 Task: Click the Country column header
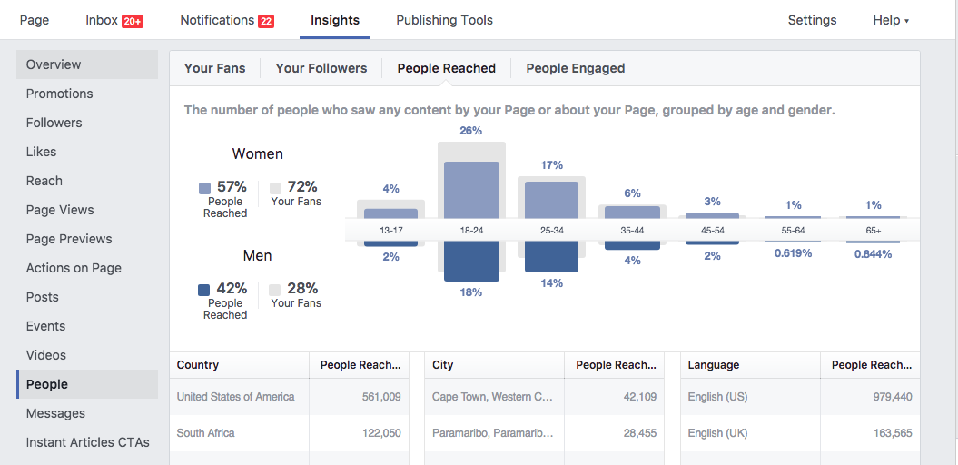pos(198,365)
